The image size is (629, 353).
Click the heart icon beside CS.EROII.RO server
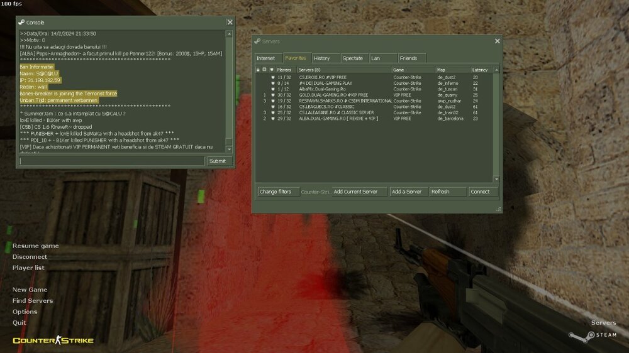[x=272, y=77]
